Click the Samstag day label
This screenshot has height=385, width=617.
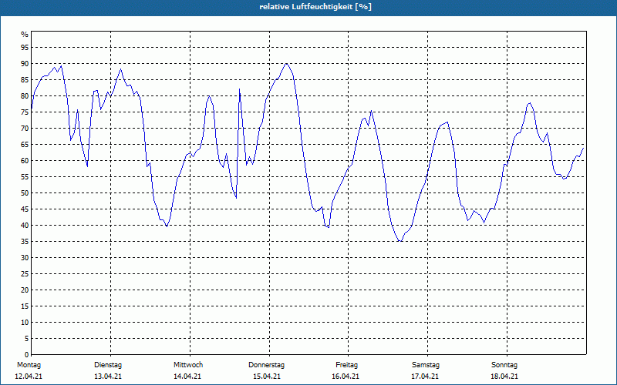point(426,365)
